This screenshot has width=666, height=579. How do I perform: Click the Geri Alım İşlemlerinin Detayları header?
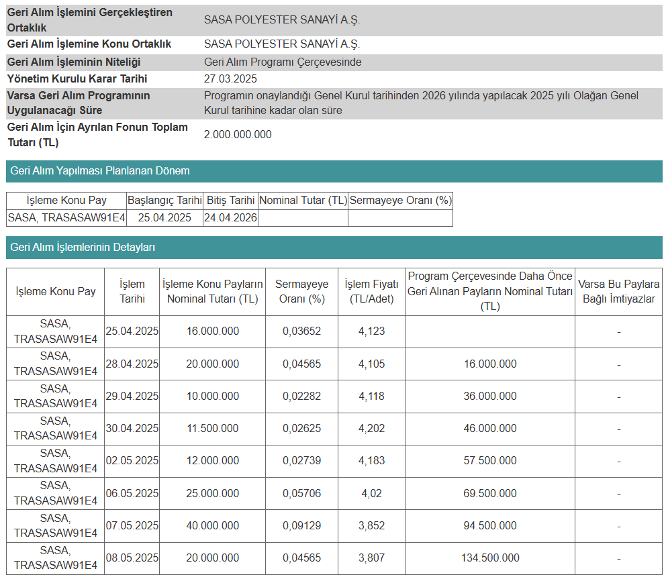[334, 248]
